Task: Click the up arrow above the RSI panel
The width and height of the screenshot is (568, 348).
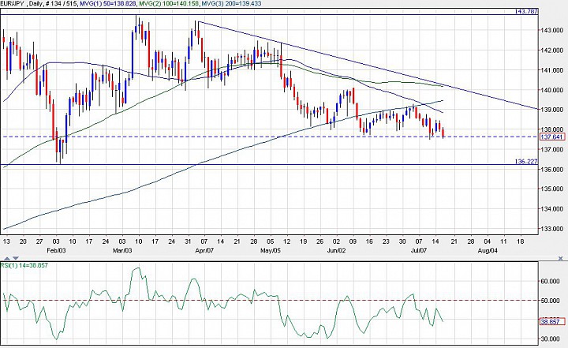Action: click(7, 258)
